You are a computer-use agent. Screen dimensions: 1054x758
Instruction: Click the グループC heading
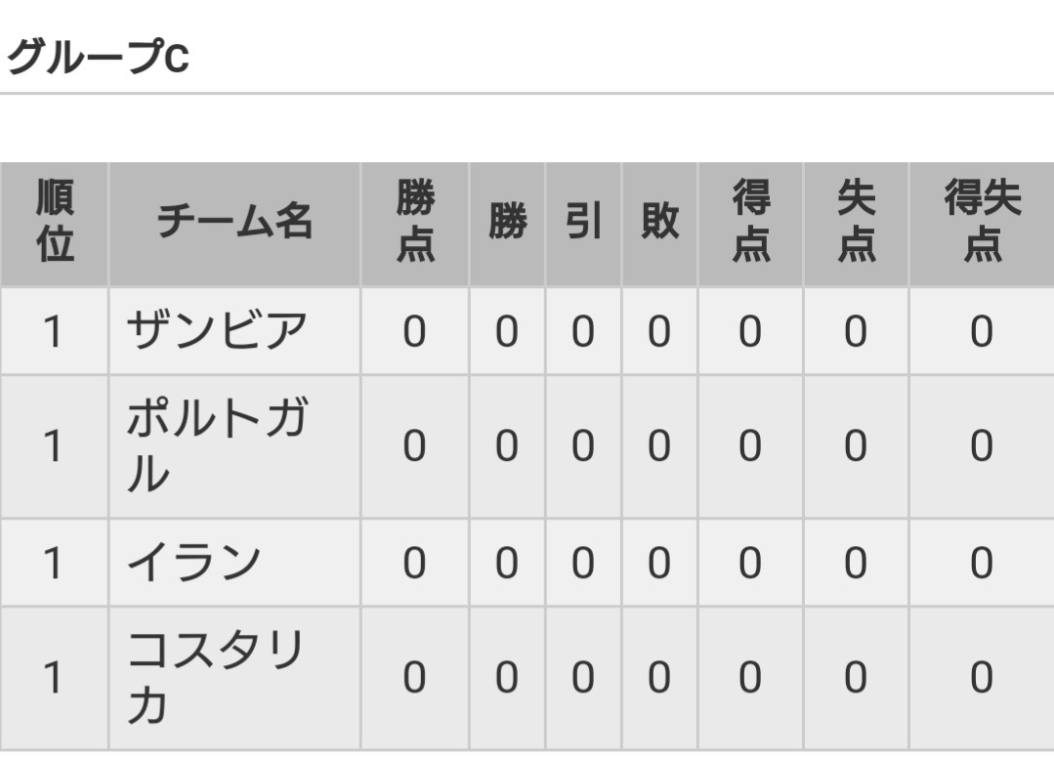coord(98,57)
